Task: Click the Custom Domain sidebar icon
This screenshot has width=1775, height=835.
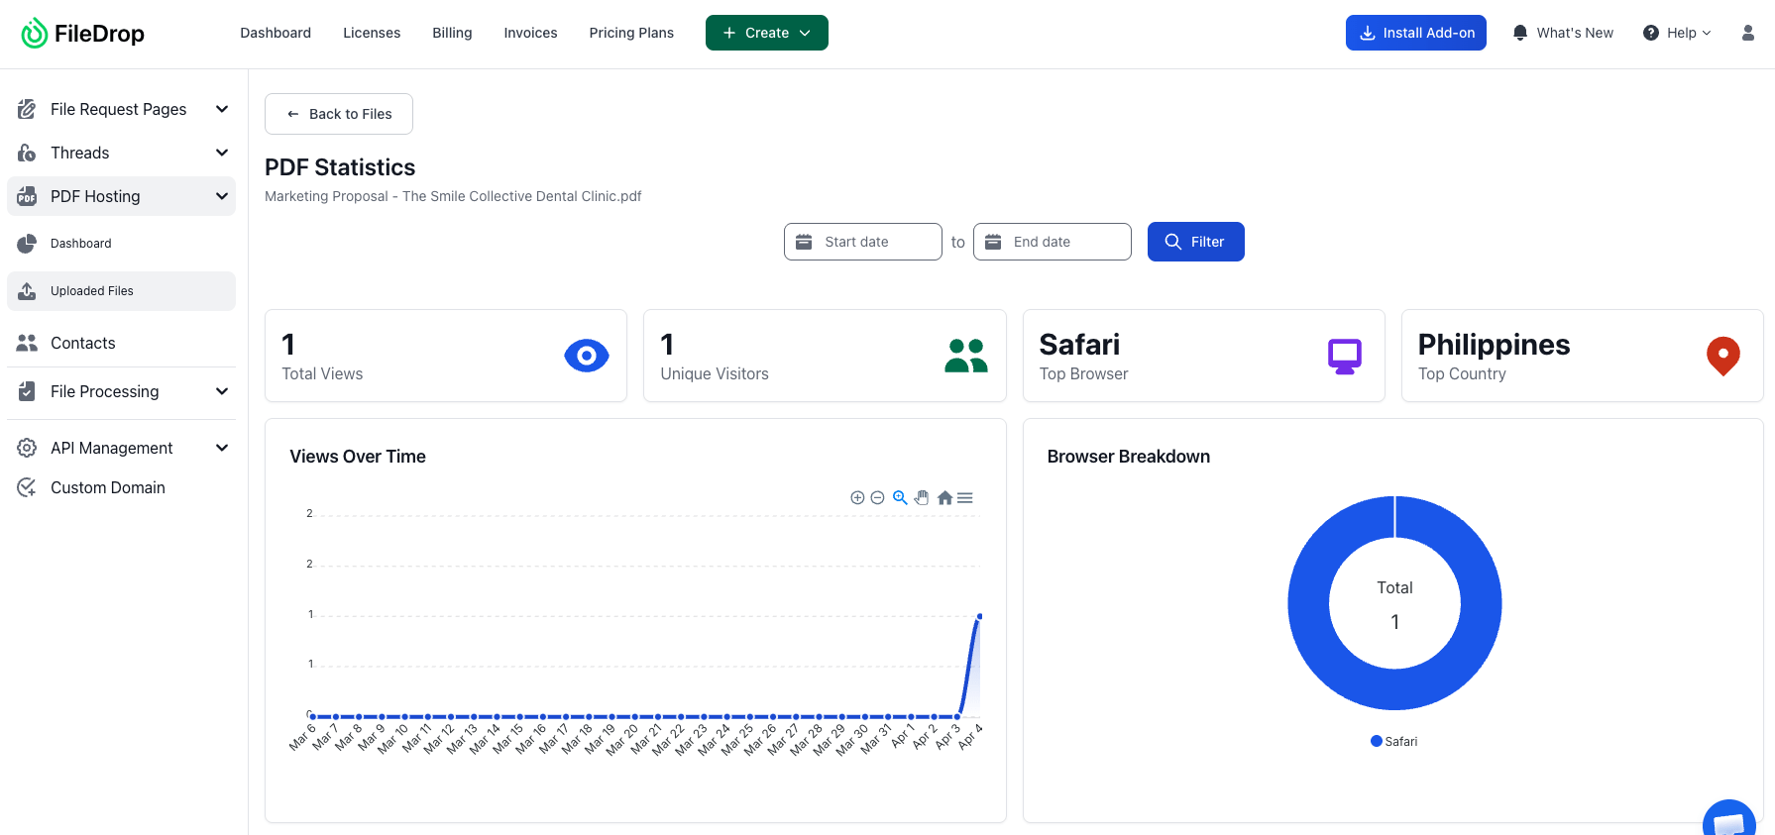Action: 27,487
